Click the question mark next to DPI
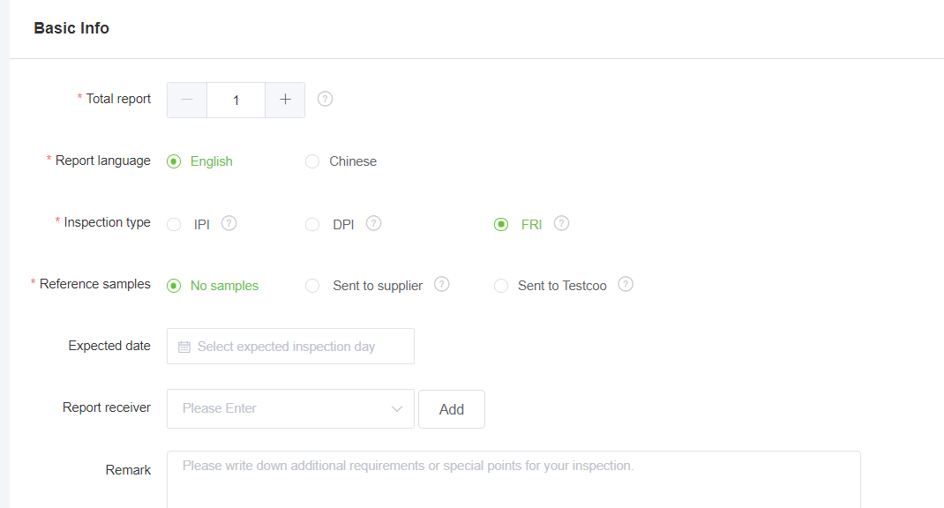 (x=374, y=223)
